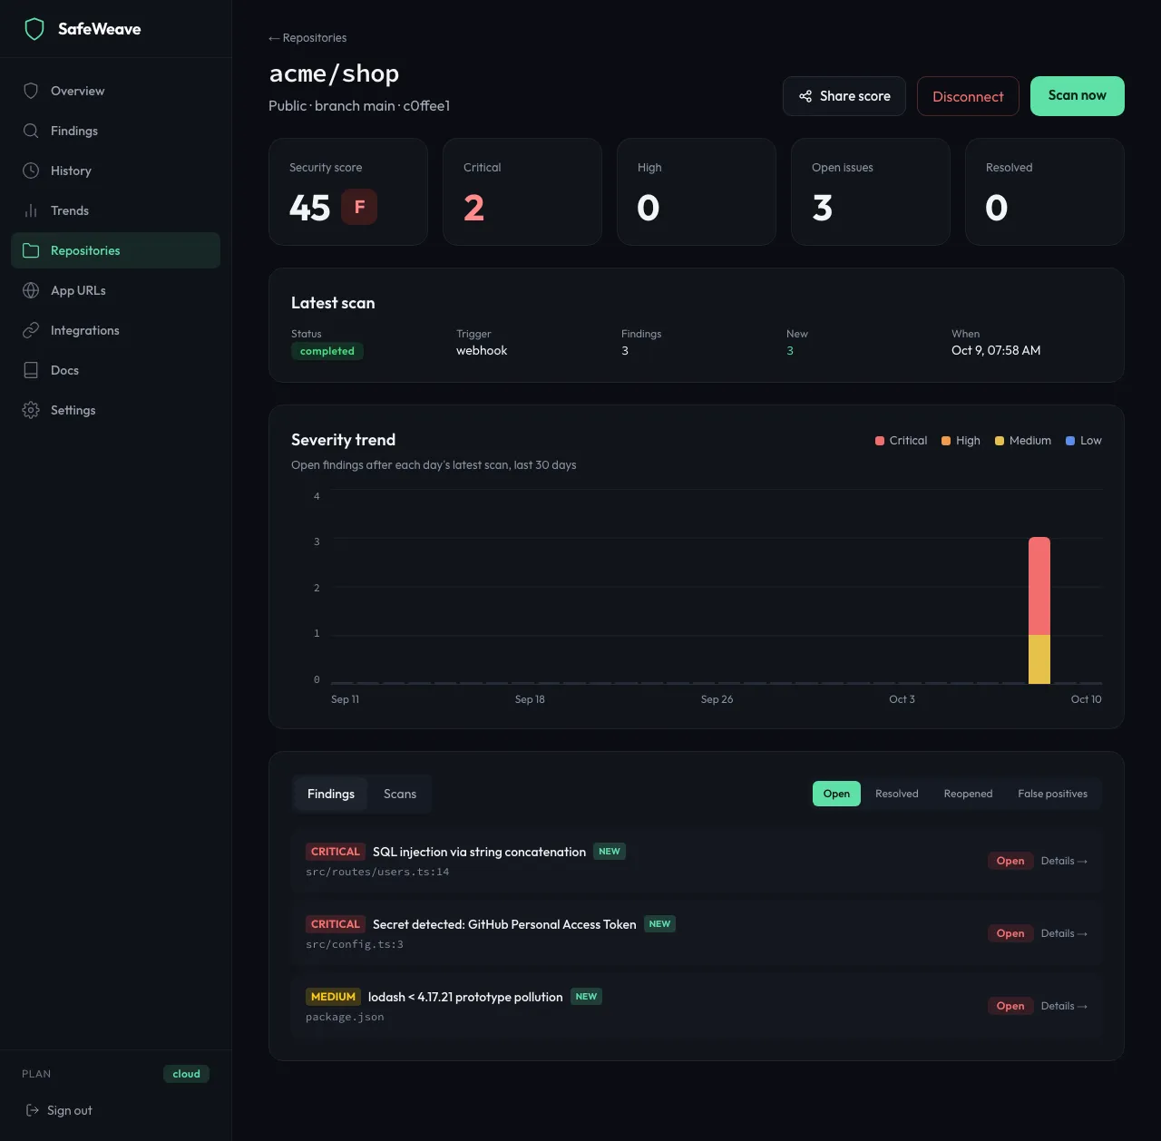1161x1141 pixels.
Task: Click the MEDIUM severity badge on lodash finding
Action: pyautogui.click(x=333, y=997)
